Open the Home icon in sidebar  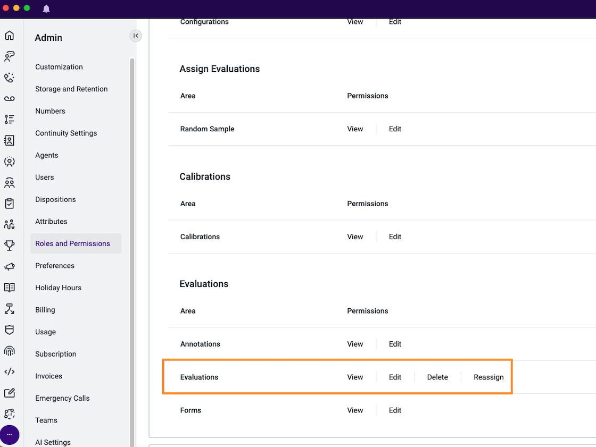[x=10, y=36]
